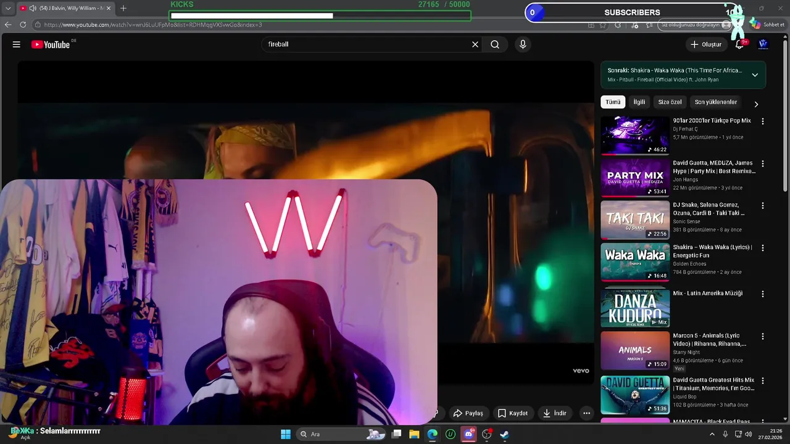Open the 90'lar 2000'ler Türkçe Pop Mix thumbnail

coord(635,136)
